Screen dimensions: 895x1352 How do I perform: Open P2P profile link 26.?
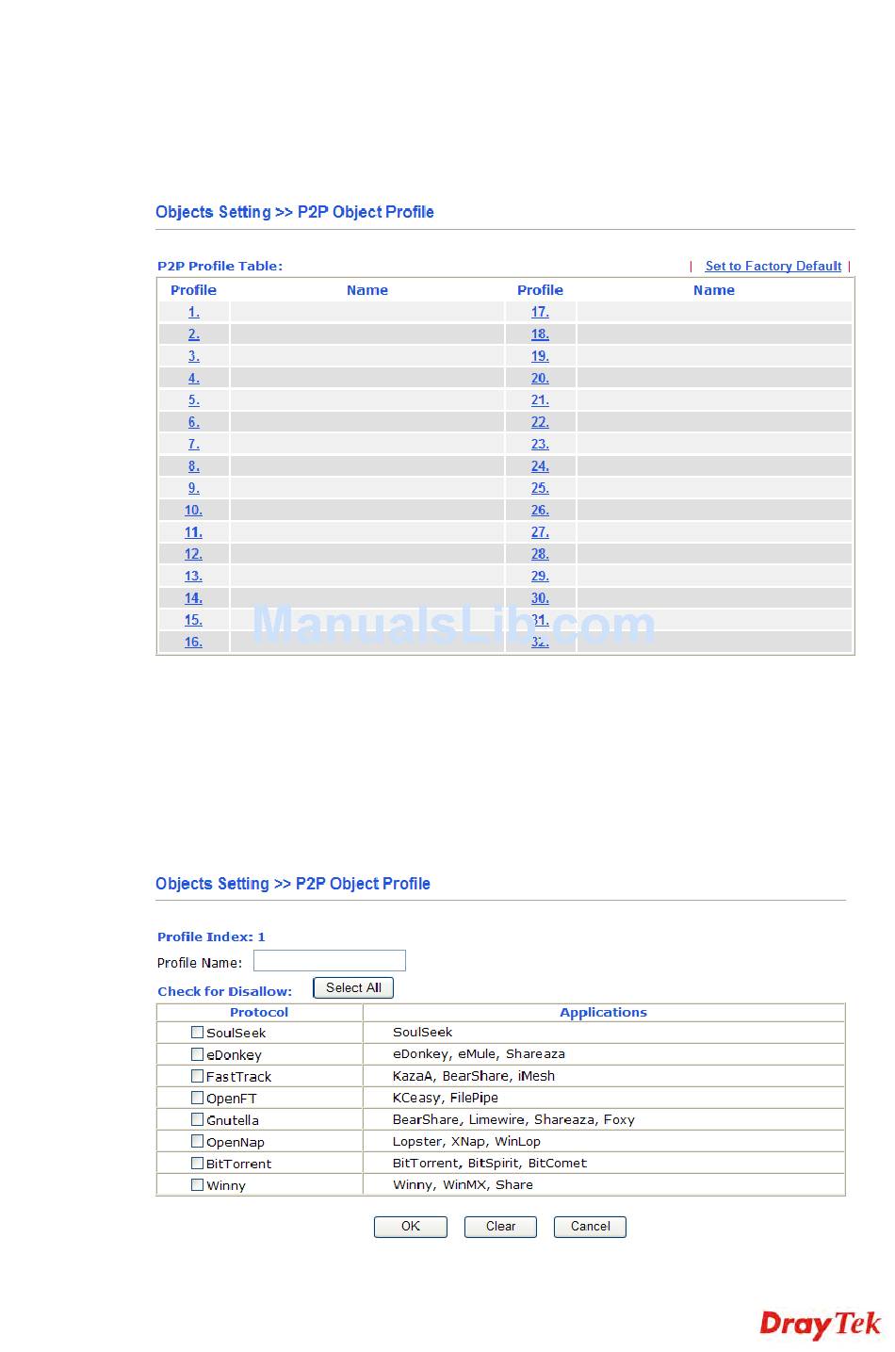(540, 510)
